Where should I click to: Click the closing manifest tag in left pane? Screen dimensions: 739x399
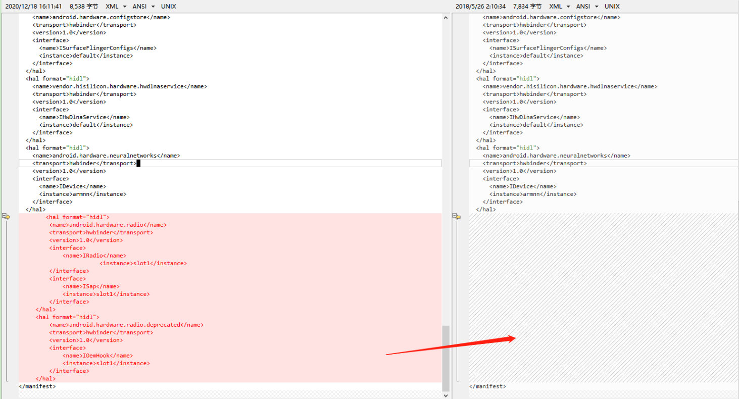[x=37, y=386]
